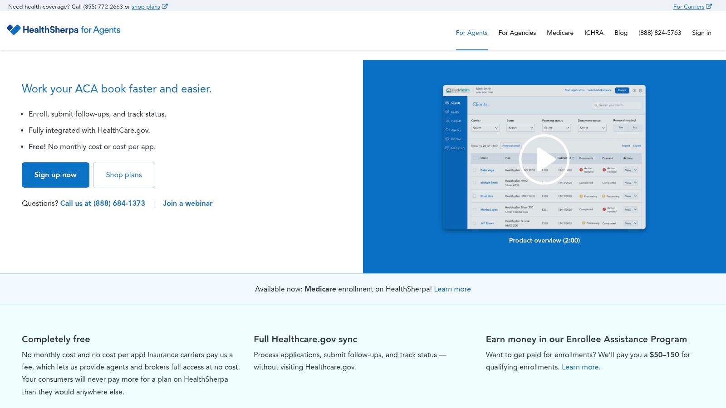Click external-link icon next to For Carriers
Image resolution: width=726 pixels, height=408 pixels.
[709, 6]
